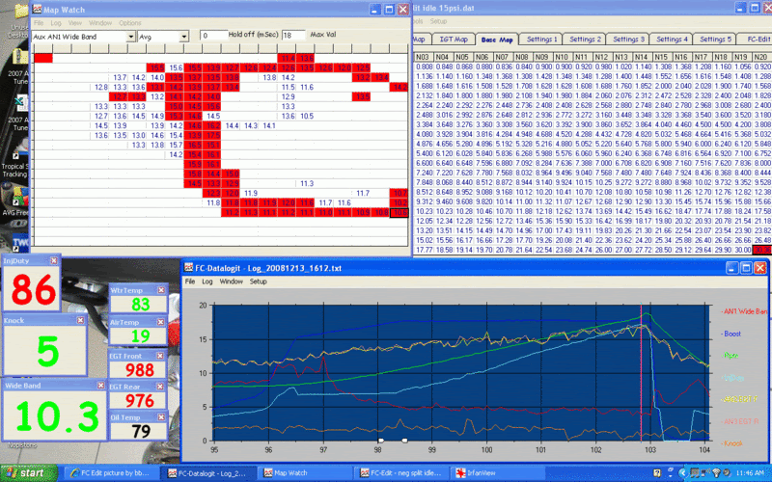Switch to the Settings 2 tab
The width and height of the screenshot is (772, 482).
point(585,40)
